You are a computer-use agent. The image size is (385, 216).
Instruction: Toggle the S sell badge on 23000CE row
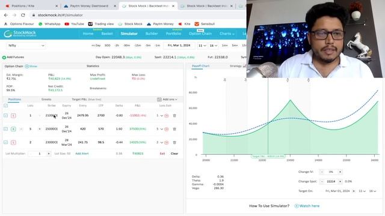(13, 142)
